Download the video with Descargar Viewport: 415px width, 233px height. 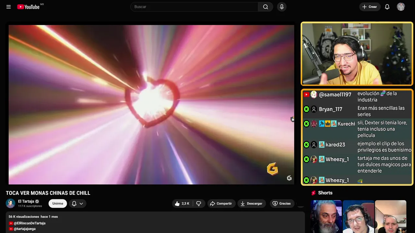252,204
